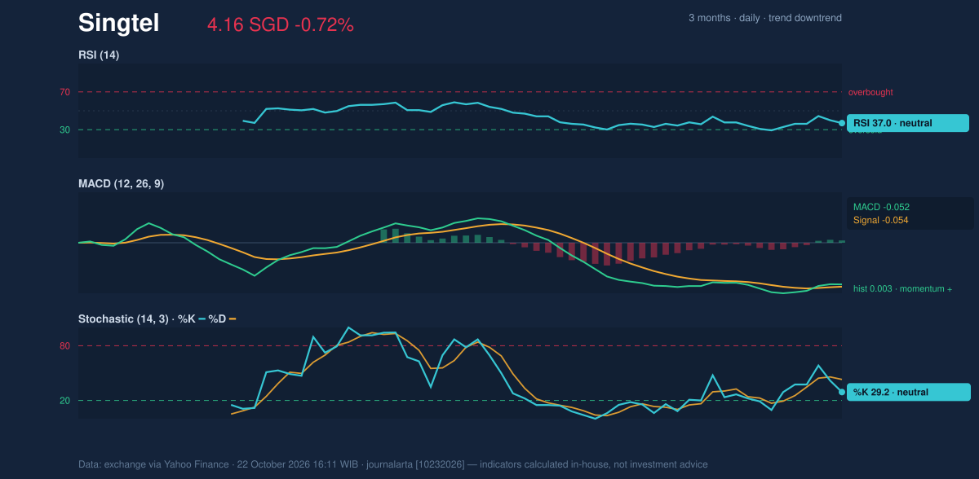Click the 3 months daily downtrend label
The image size is (979, 479).
point(765,18)
